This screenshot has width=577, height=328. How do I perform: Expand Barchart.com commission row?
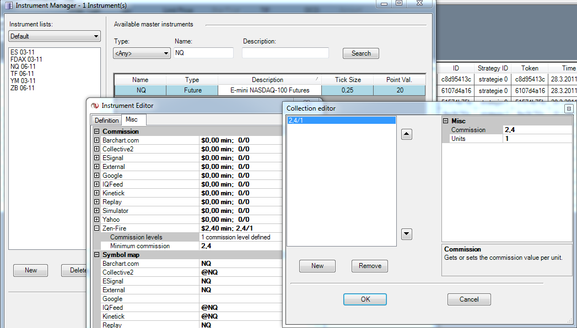tap(96, 140)
